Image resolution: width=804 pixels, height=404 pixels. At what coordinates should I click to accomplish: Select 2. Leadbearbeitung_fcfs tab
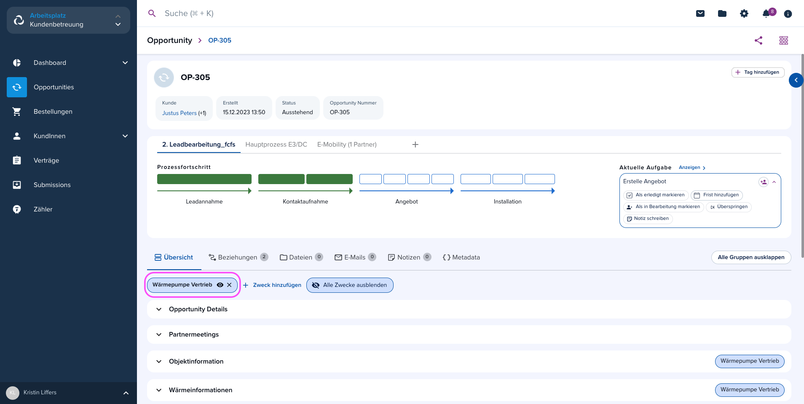[199, 144]
